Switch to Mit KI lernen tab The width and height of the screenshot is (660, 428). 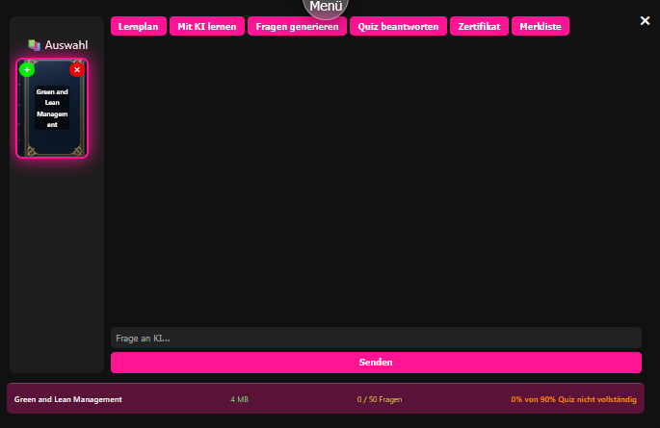tap(207, 27)
